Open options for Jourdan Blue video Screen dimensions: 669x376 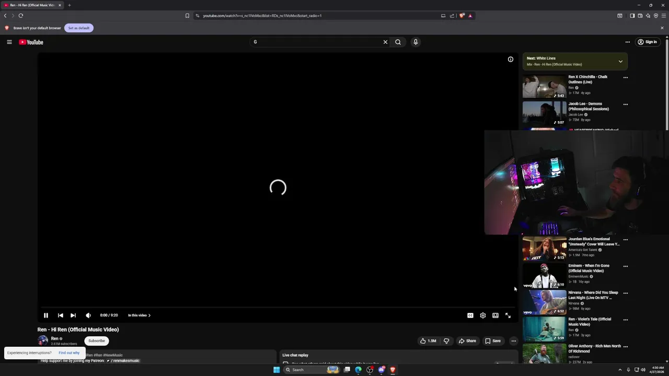626,240
